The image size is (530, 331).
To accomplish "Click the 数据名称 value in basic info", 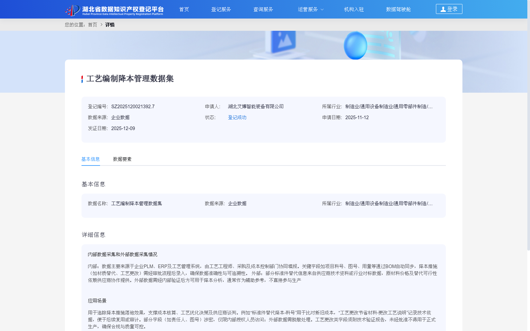I will click(x=136, y=204).
